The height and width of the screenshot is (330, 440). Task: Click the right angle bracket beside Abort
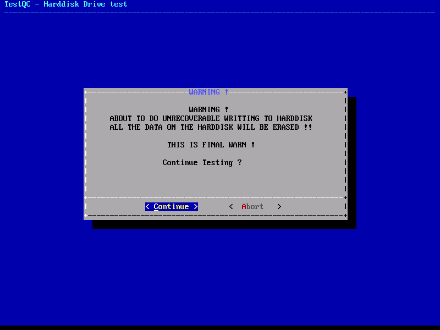point(279,207)
